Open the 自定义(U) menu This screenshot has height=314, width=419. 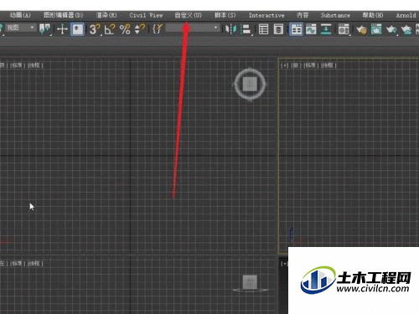[188, 15]
